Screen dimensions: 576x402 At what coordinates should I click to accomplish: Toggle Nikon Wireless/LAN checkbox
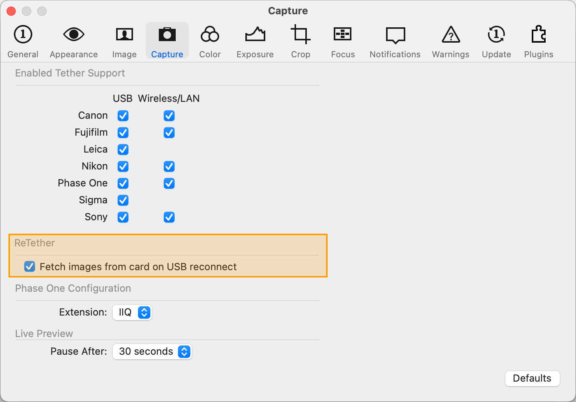click(169, 166)
